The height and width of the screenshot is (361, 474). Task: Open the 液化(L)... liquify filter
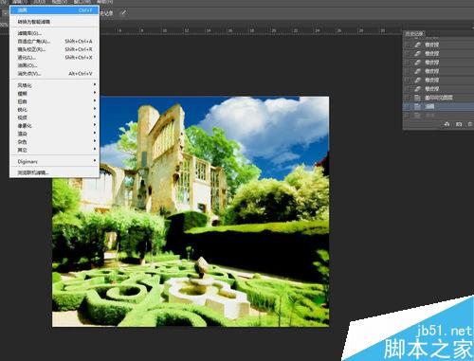tap(54, 58)
